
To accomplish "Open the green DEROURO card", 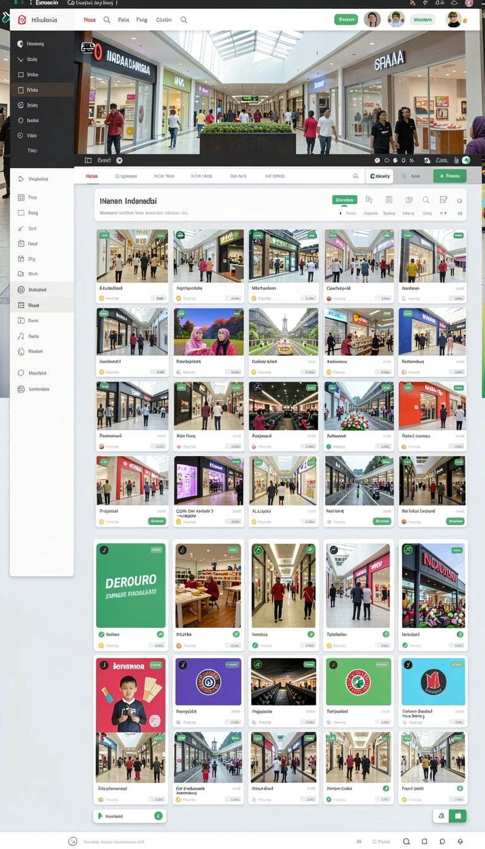I will [x=131, y=586].
